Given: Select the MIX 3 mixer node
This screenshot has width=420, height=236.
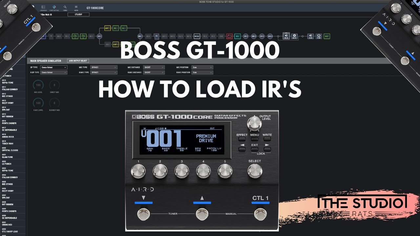Looking at the screenshot, I should tap(270, 36).
